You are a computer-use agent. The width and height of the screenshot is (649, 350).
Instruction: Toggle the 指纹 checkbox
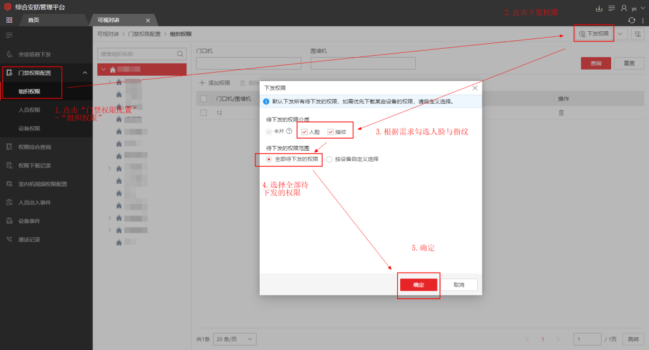(x=331, y=131)
